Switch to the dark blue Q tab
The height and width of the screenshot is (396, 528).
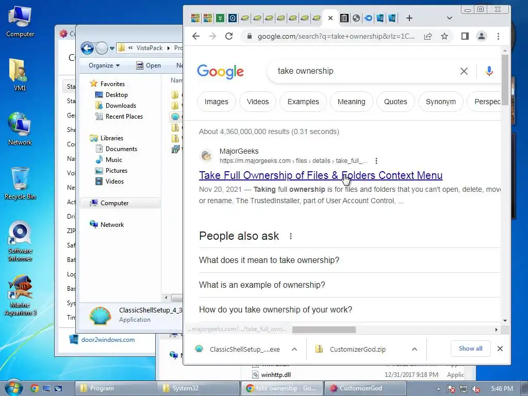(233, 18)
